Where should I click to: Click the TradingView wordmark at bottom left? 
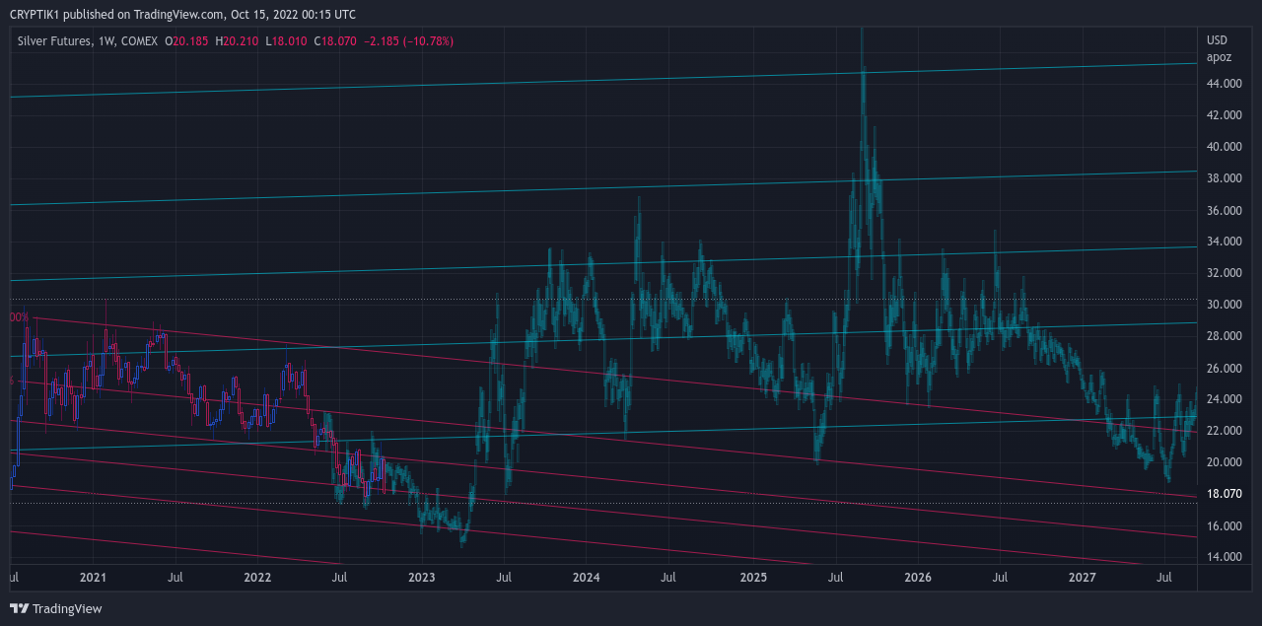[67, 609]
